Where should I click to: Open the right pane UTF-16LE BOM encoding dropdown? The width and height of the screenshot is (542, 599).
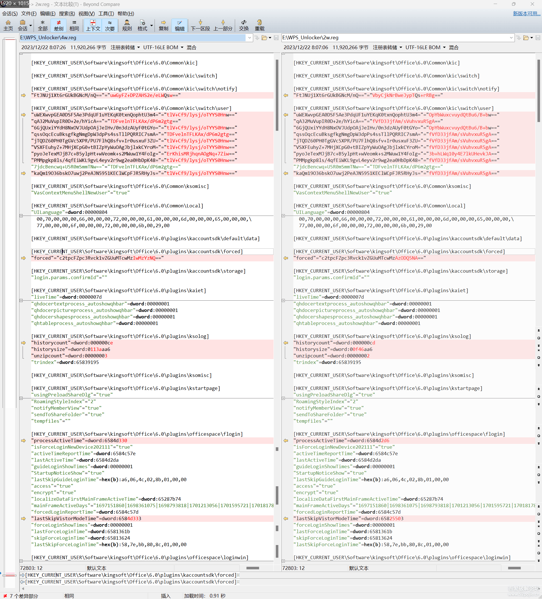tap(425, 47)
